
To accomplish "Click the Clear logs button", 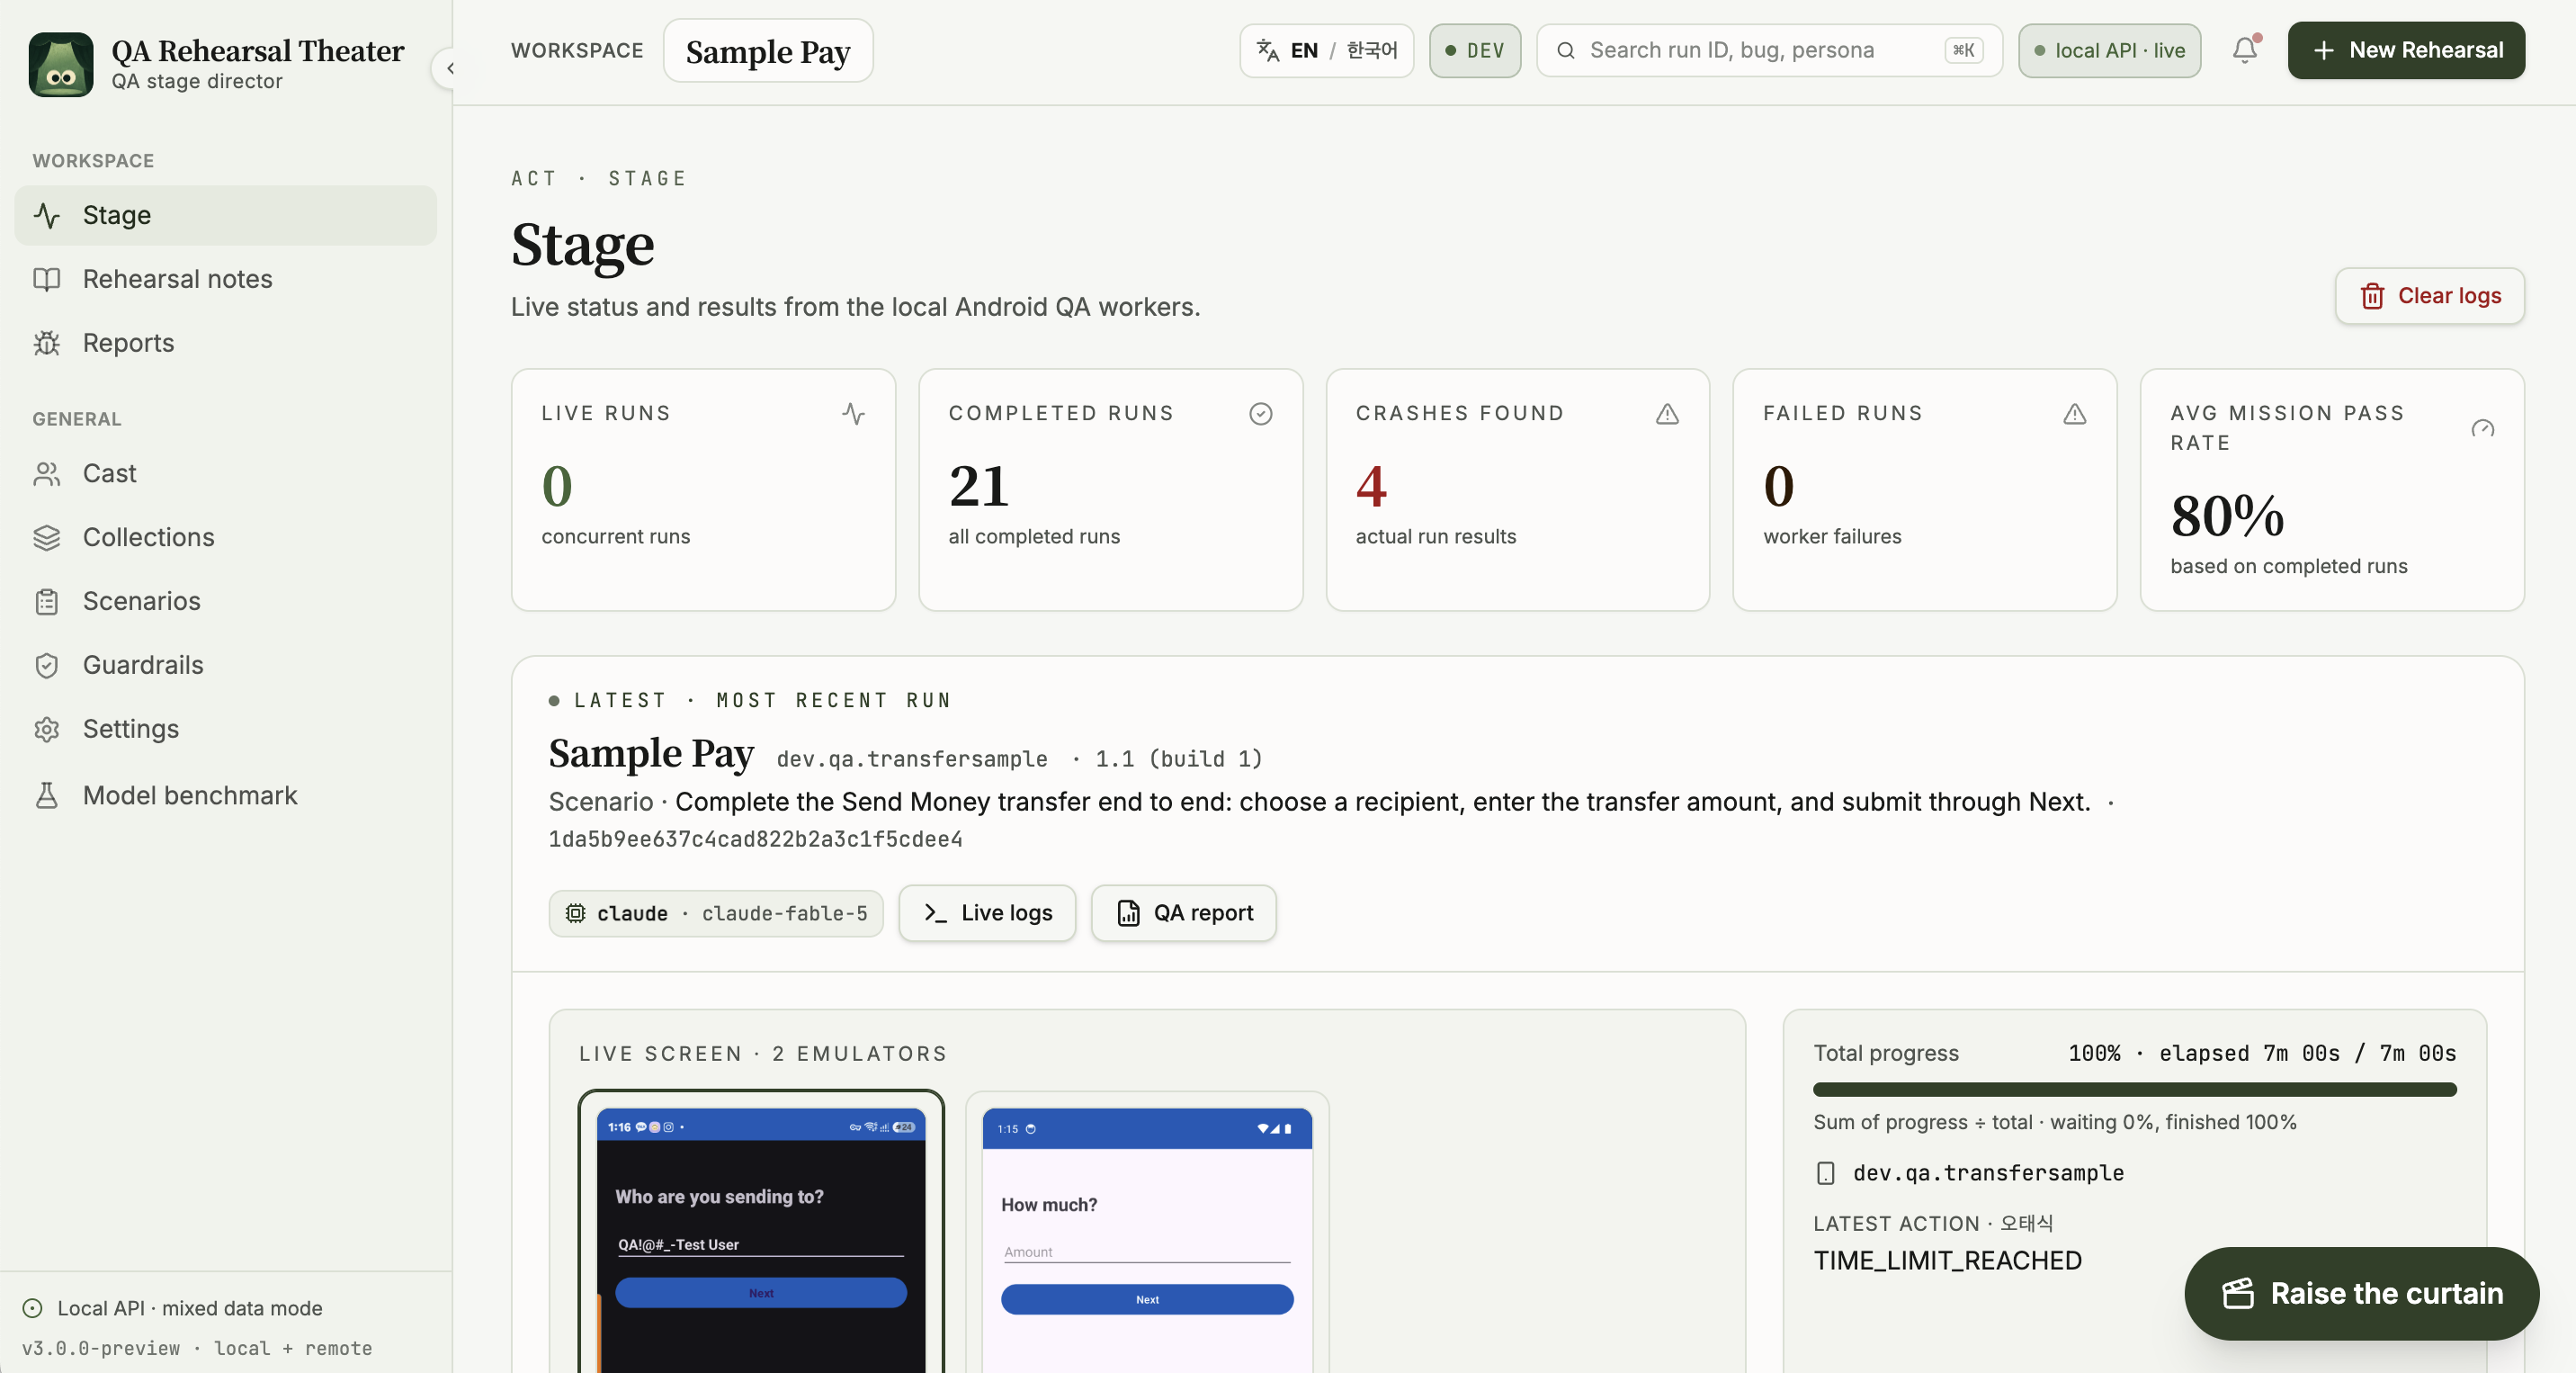I will tap(2429, 296).
